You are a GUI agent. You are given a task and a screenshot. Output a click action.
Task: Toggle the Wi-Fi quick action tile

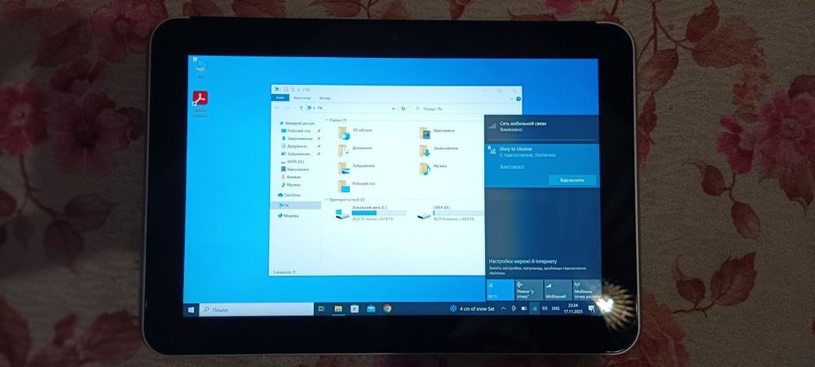[x=500, y=290]
